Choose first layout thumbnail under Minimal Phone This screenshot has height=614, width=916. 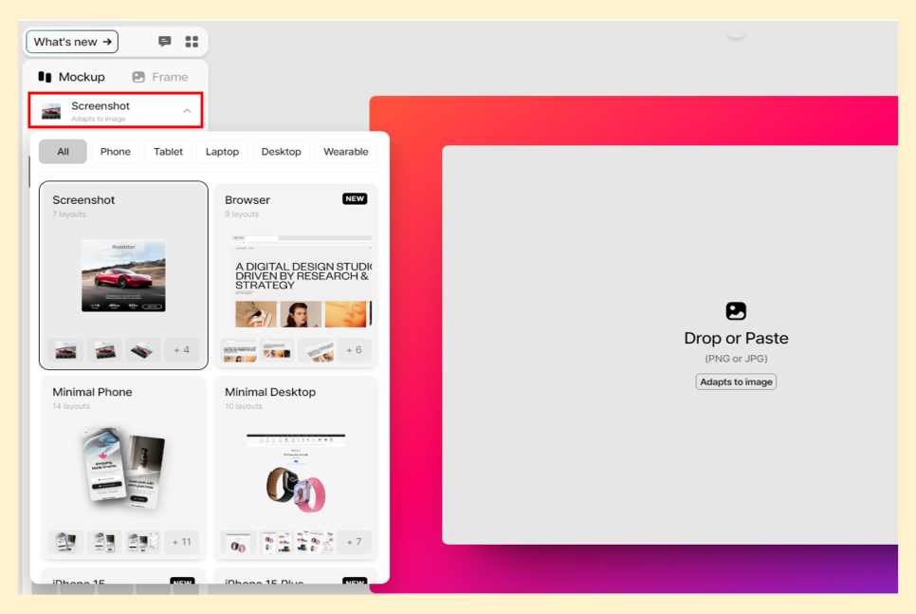coord(66,542)
